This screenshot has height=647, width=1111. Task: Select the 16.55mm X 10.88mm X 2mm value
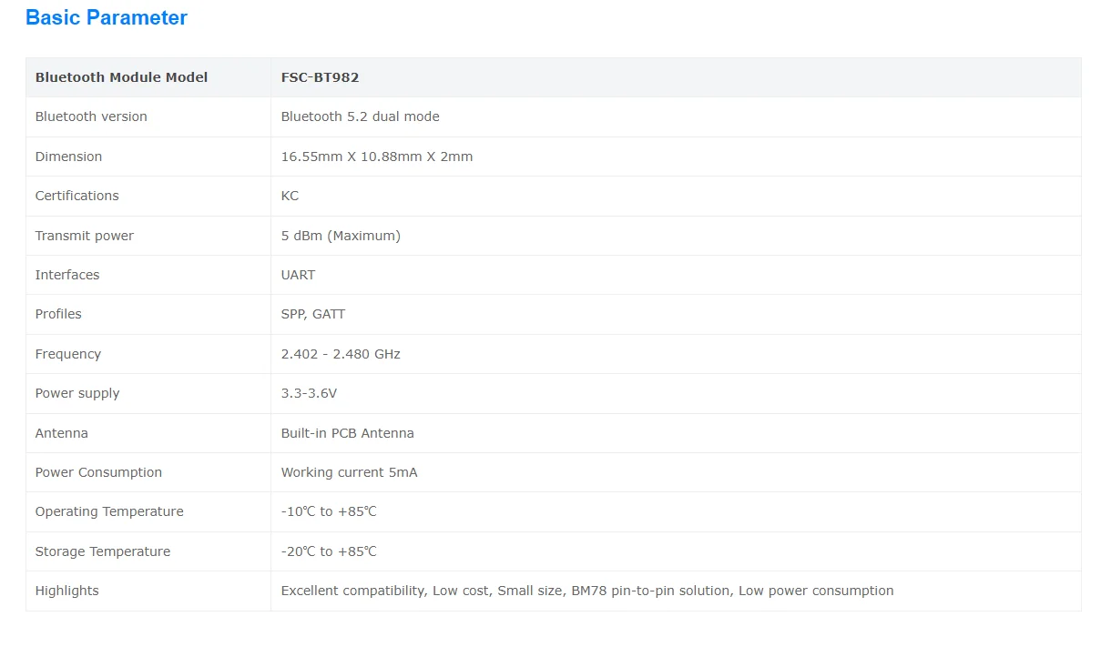point(376,157)
